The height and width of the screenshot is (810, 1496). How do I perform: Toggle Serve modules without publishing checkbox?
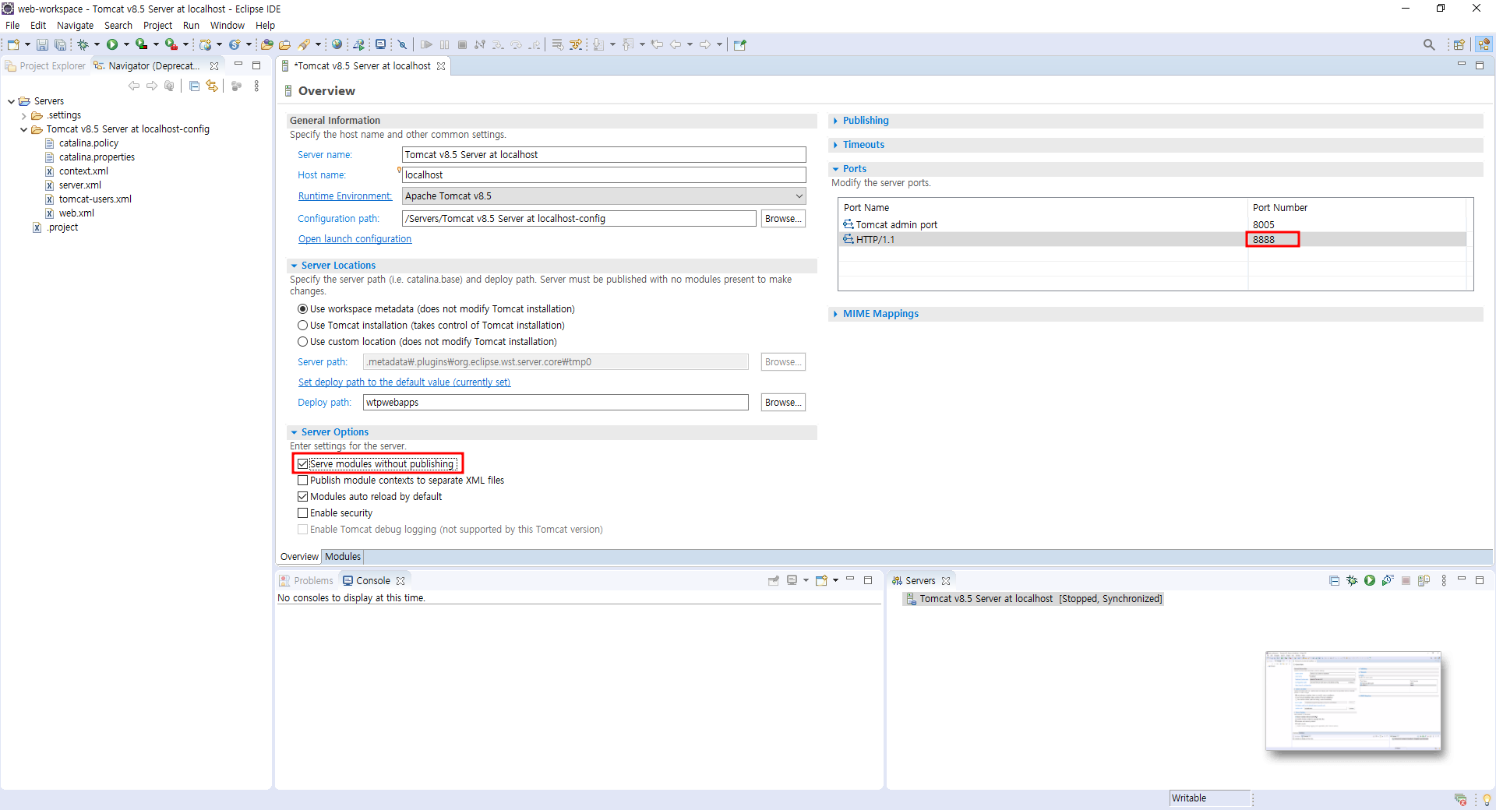(x=302, y=463)
